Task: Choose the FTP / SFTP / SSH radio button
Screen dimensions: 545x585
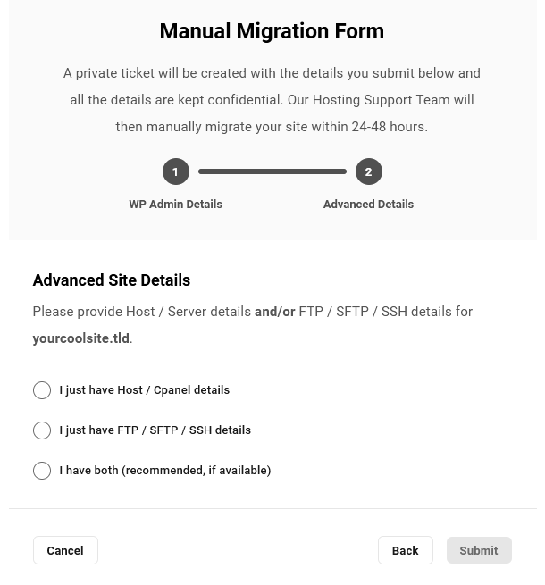Action: pyautogui.click(x=42, y=430)
